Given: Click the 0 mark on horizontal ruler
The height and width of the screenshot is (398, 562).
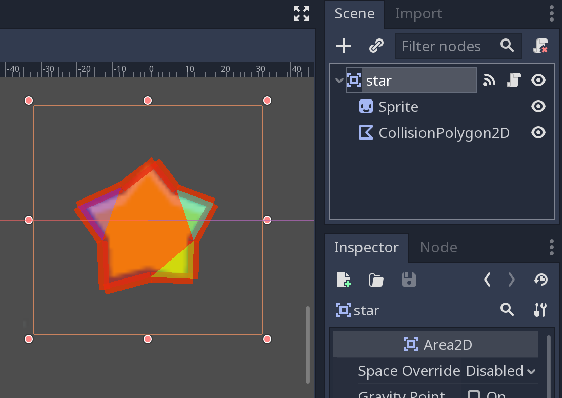Looking at the screenshot, I should 151,69.
